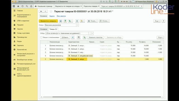Click green copy rows icon in goods toolbar
The image size is (179, 101).
84,37
